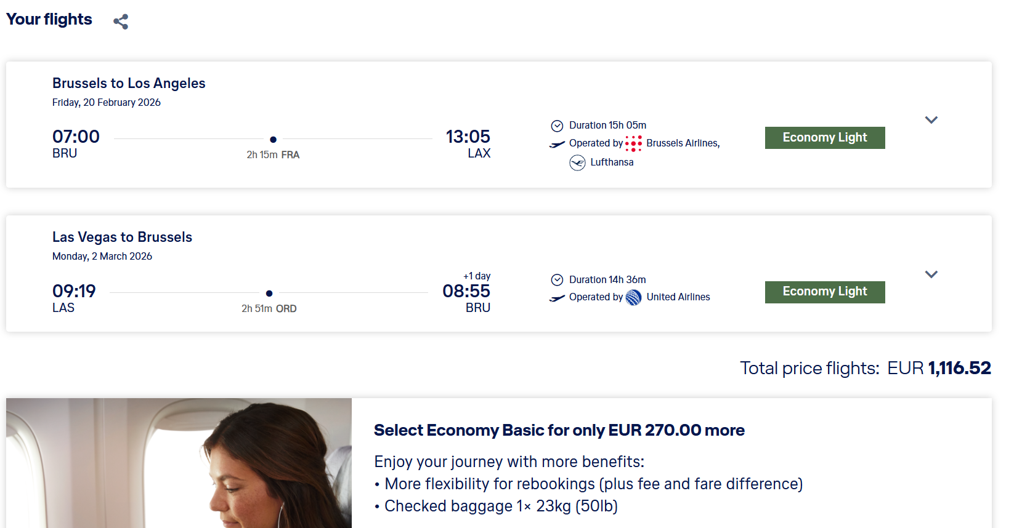Image resolution: width=1022 pixels, height=528 pixels.
Task: Select Economy Light on the Brussels–Los Angeles flight
Action: [824, 138]
